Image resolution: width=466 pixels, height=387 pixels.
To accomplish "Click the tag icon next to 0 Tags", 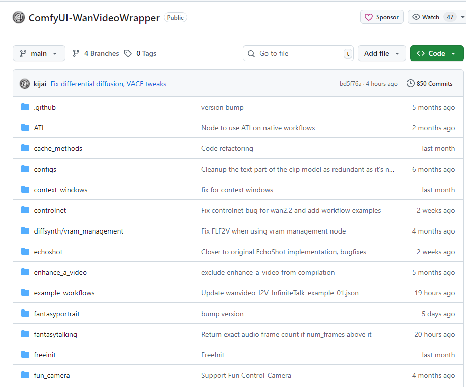I will (128, 53).
